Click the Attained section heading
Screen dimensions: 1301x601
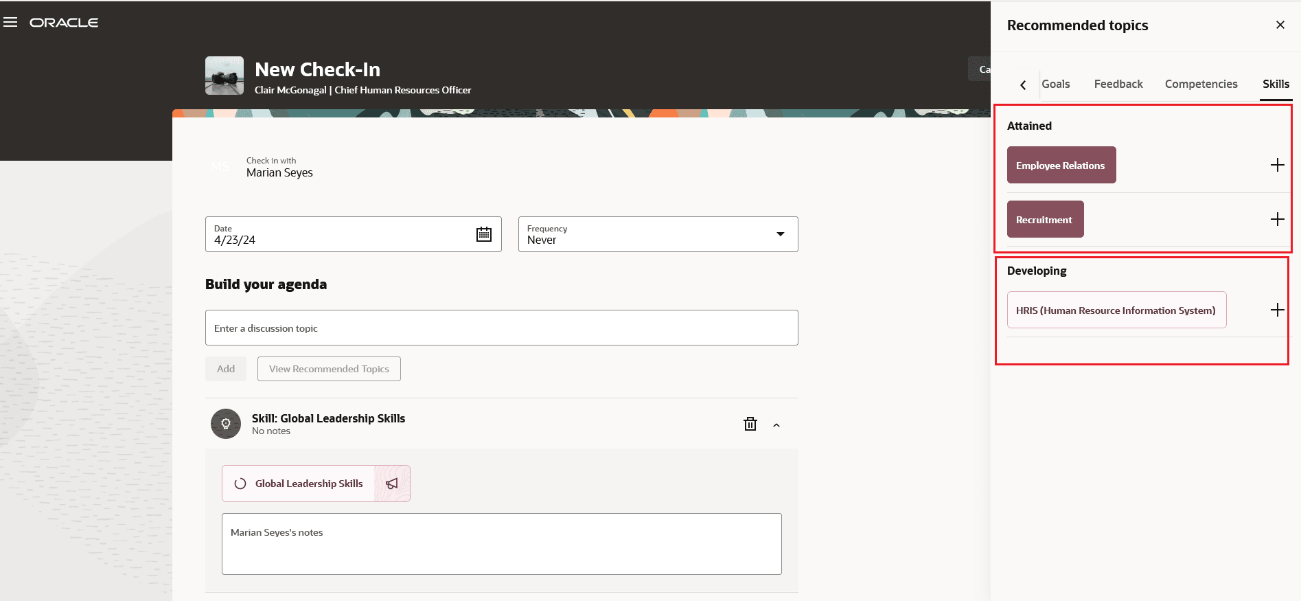click(1029, 126)
